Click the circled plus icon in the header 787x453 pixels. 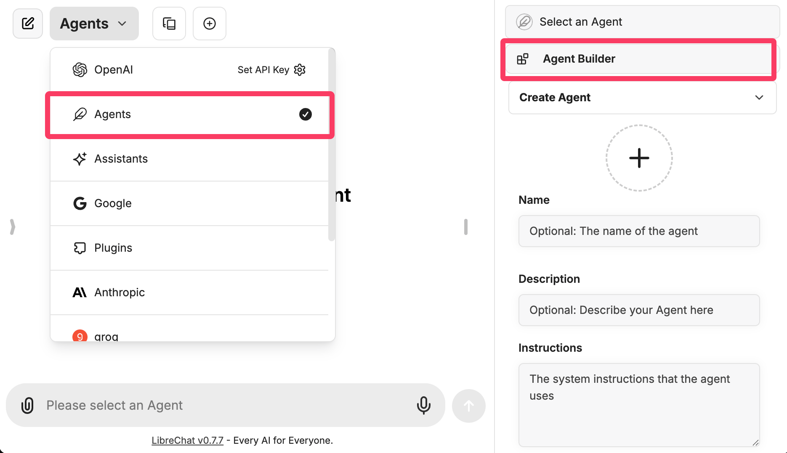pos(210,24)
